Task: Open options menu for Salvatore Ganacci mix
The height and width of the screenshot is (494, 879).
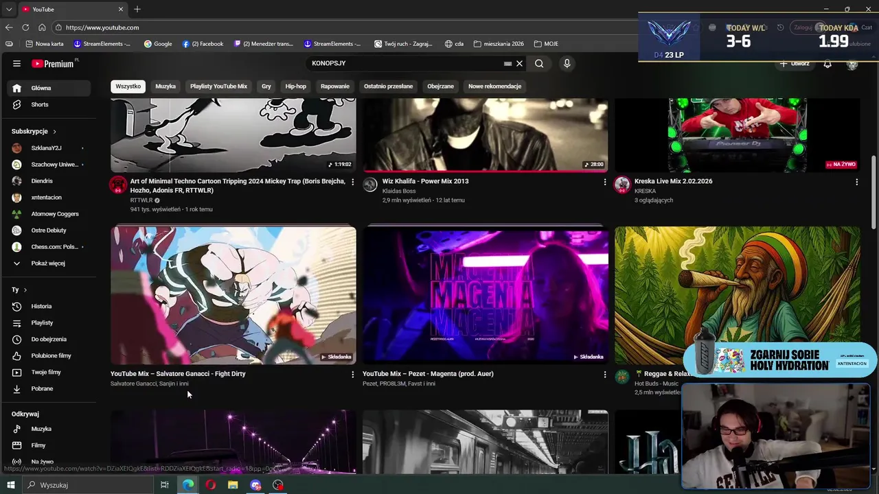Action: pyautogui.click(x=353, y=375)
